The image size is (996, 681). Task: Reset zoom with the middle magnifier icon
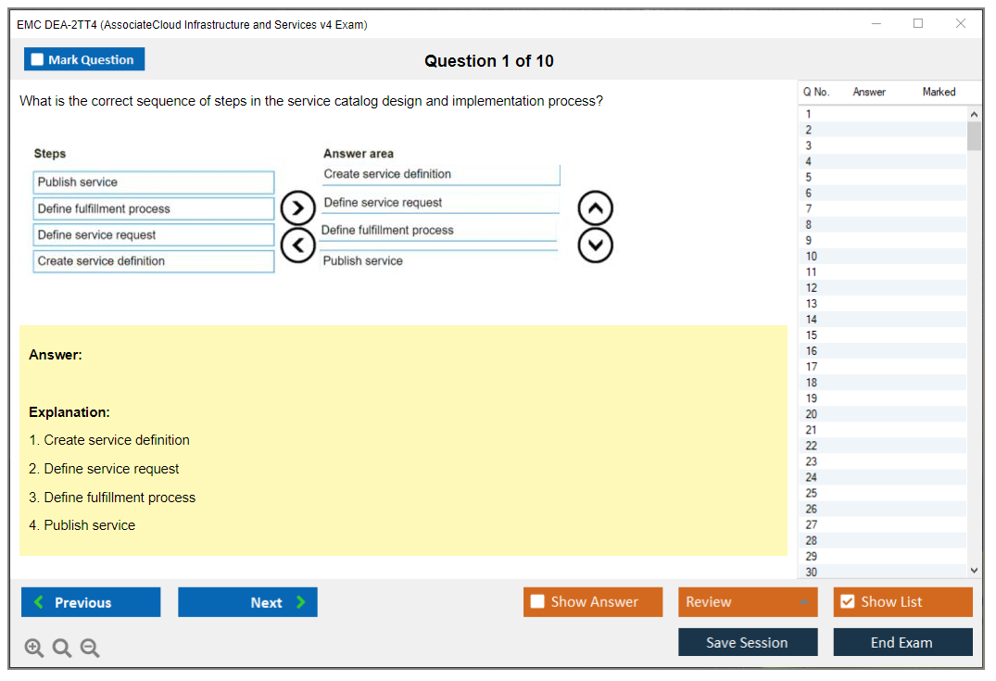(x=62, y=649)
